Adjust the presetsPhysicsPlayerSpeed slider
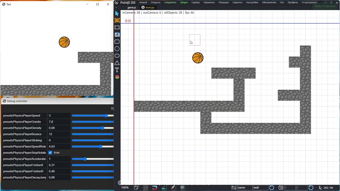340x191 pixels. pyautogui.click(x=93, y=116)
